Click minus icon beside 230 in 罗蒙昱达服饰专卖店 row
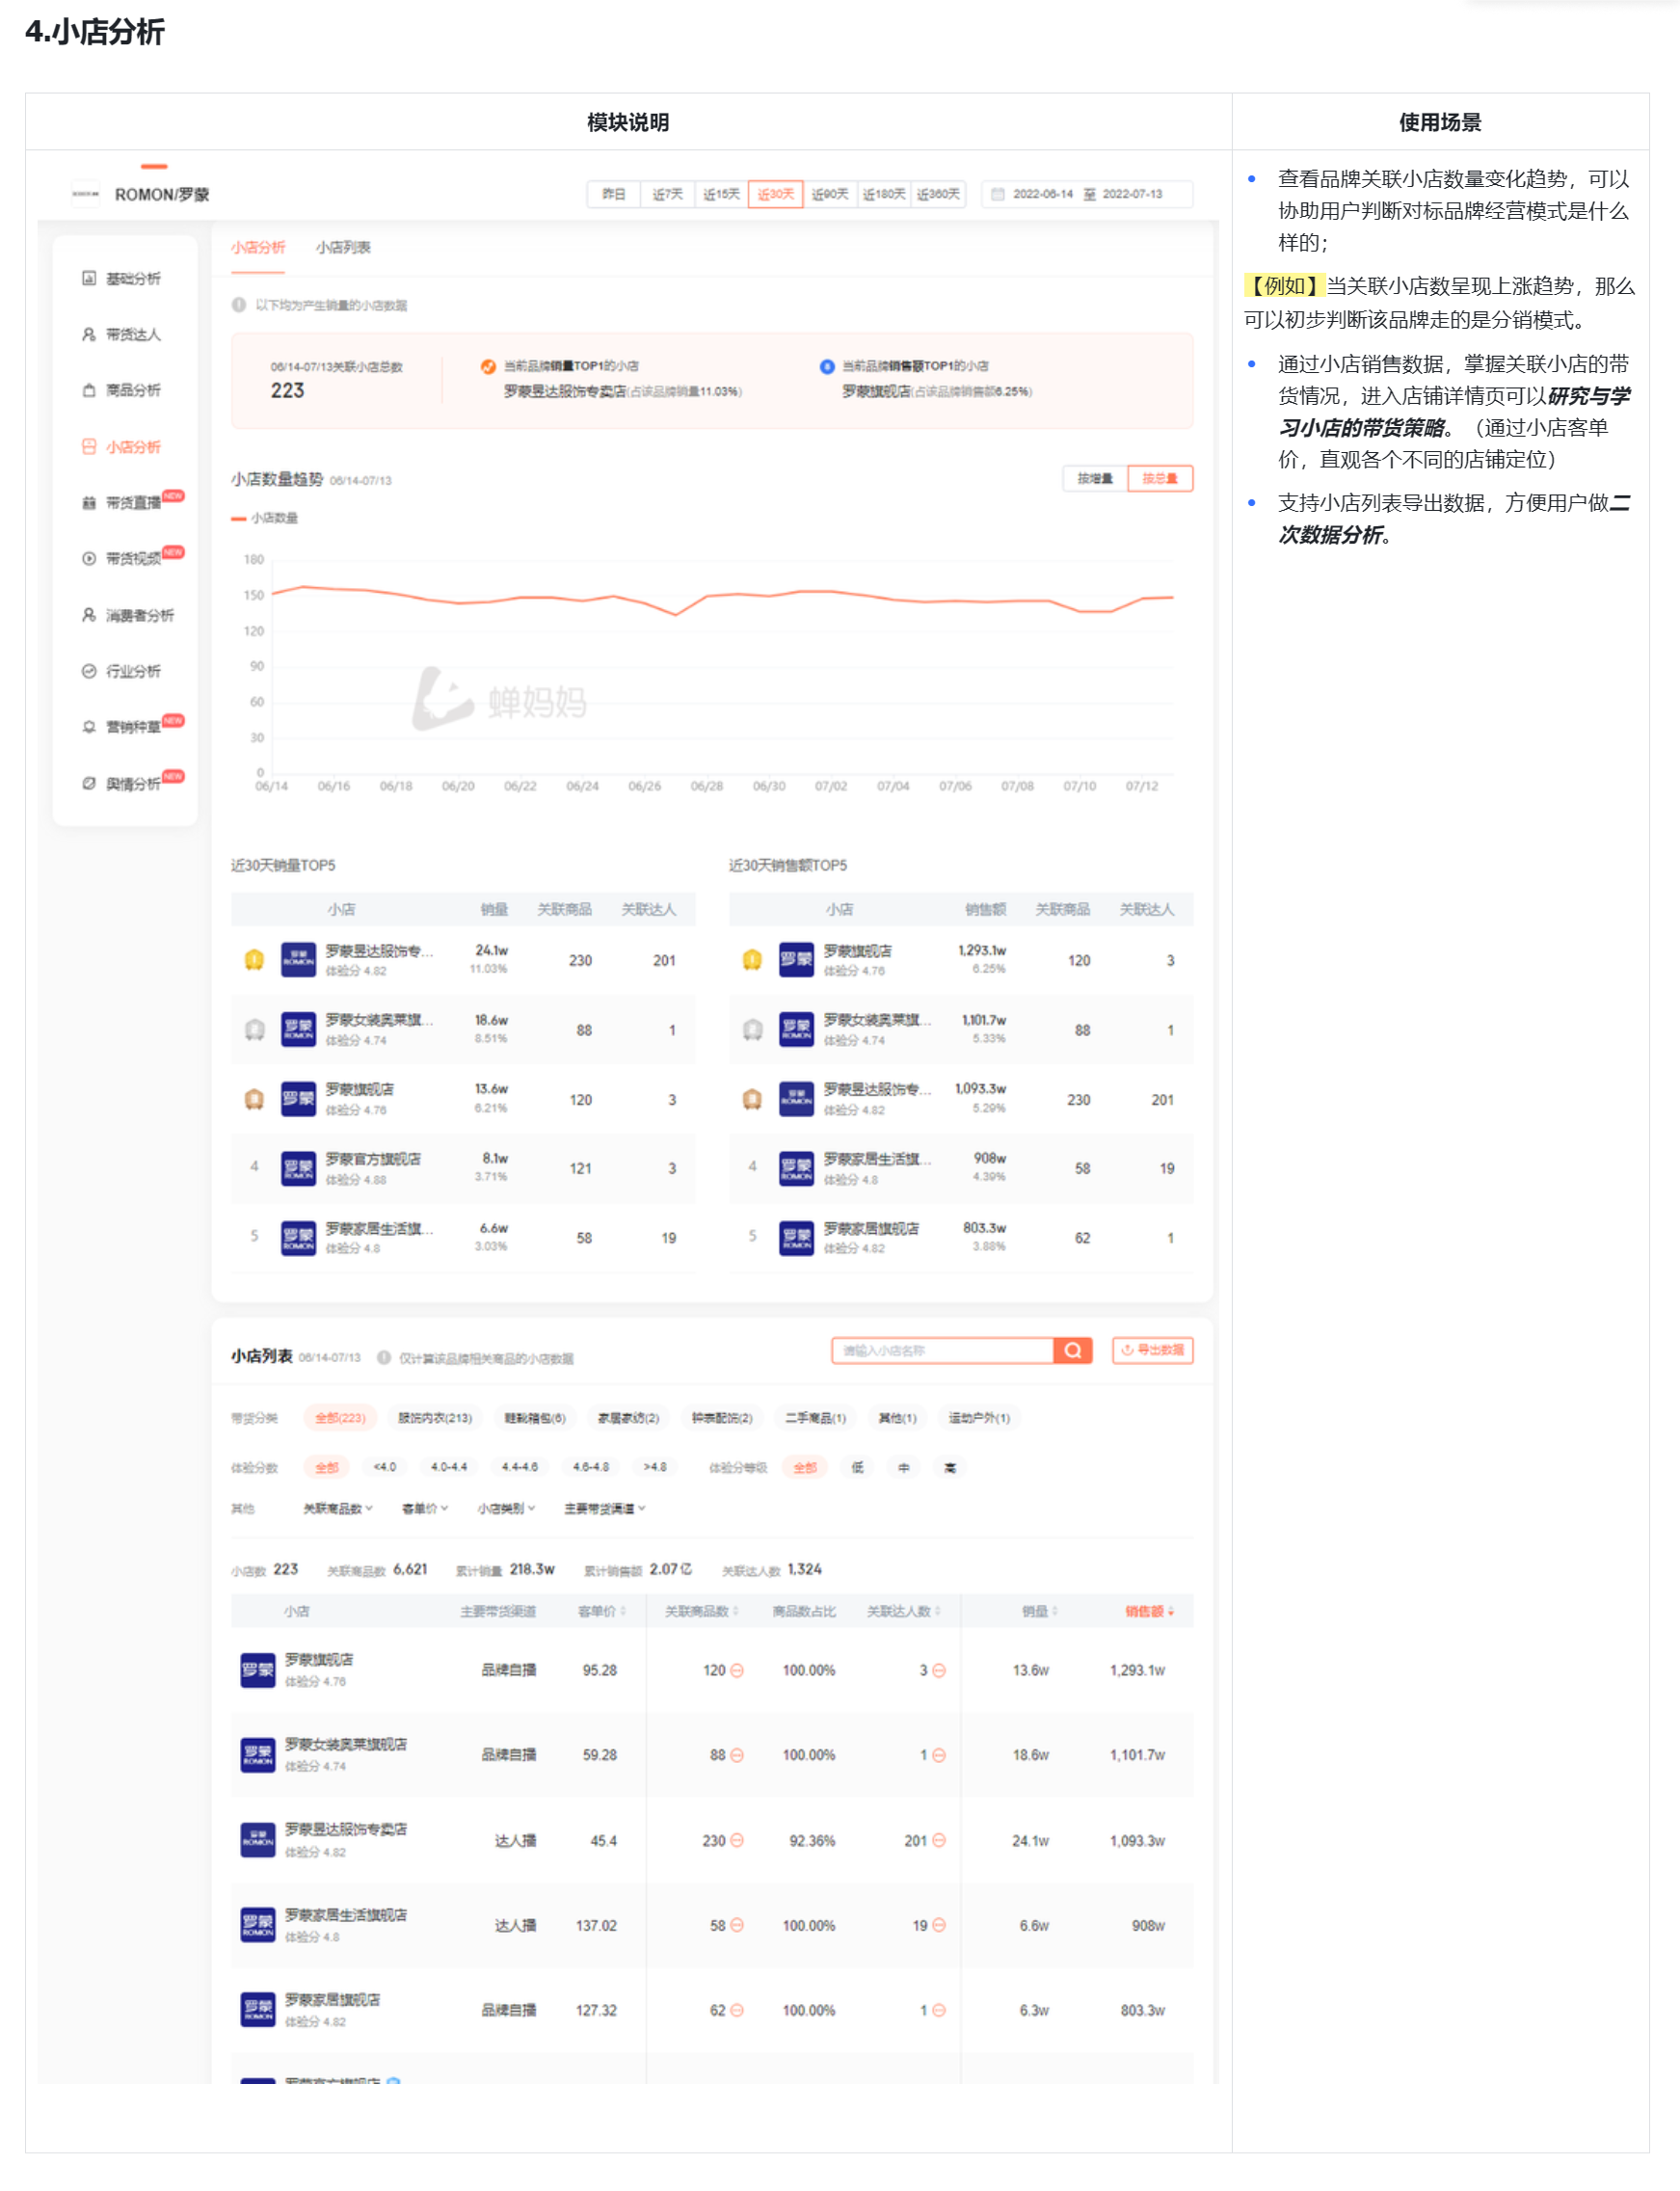1680x2191 pixels. coord(737,1840)
